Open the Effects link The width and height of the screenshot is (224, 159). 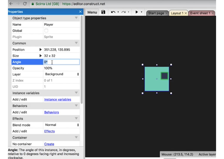(49, 131)
